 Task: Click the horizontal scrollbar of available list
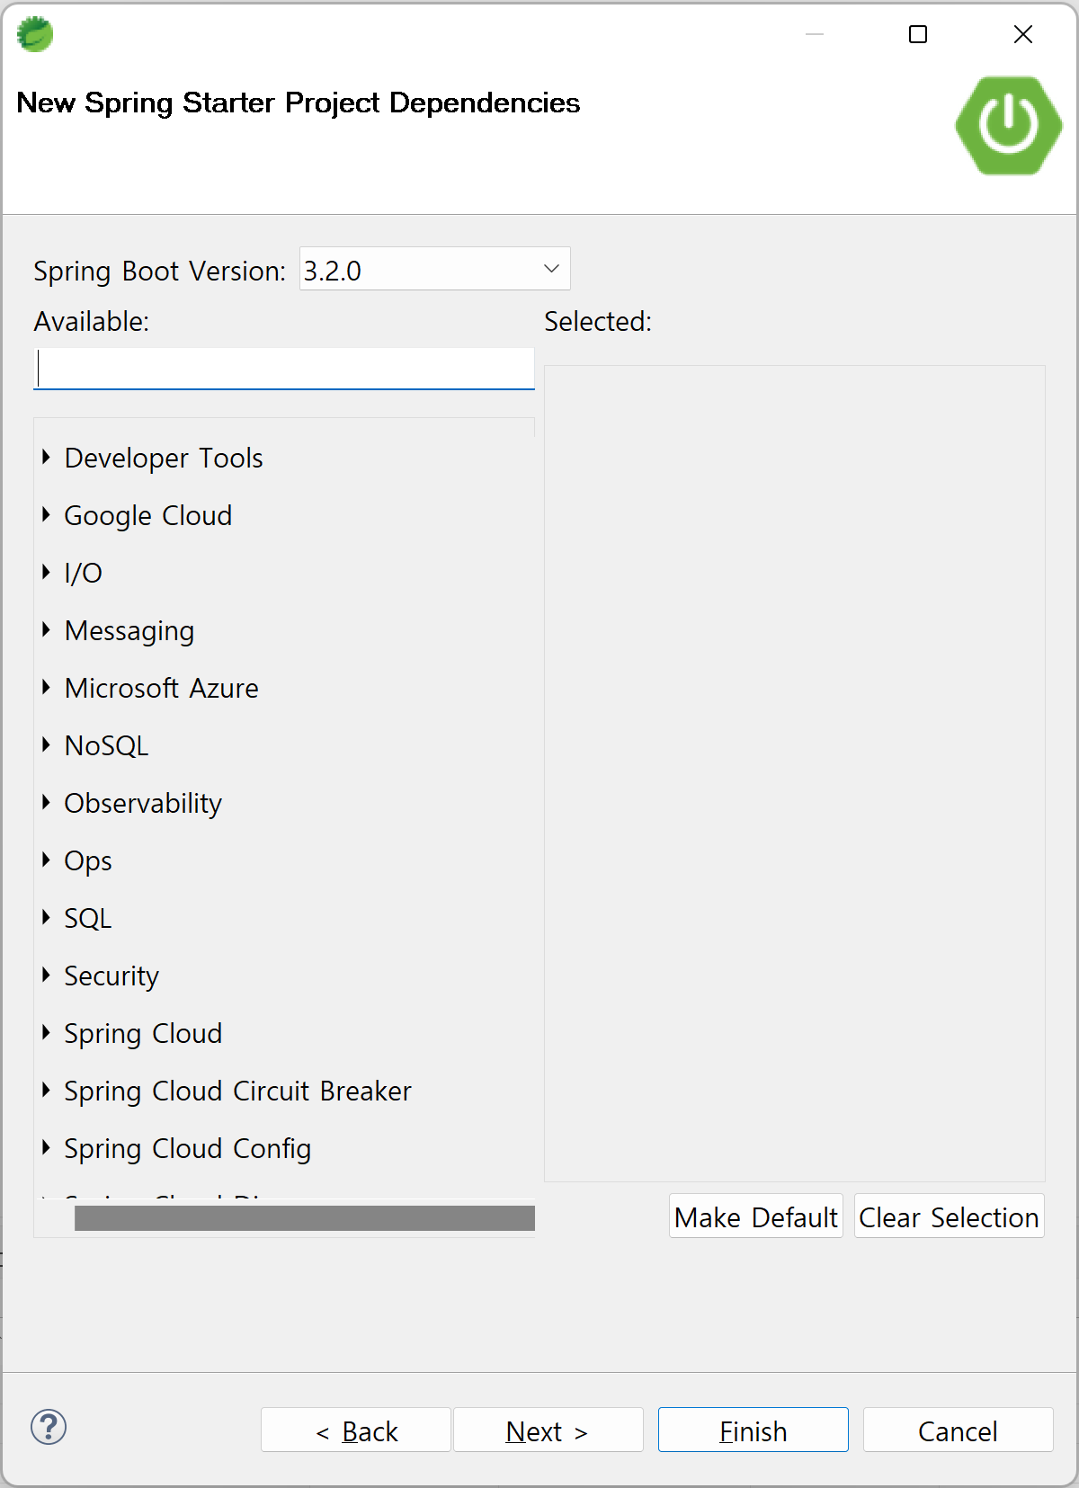click(305, 1218)
